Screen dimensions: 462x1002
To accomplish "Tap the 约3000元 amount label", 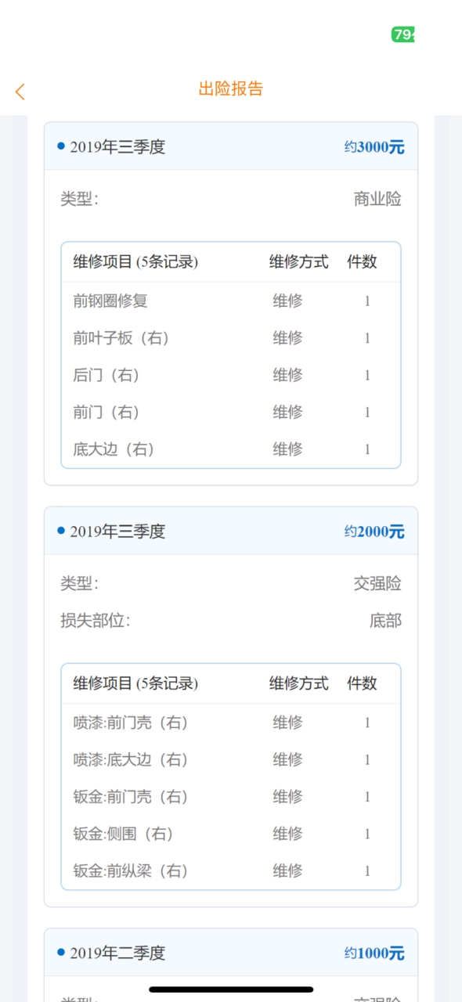I will [374, 147].
